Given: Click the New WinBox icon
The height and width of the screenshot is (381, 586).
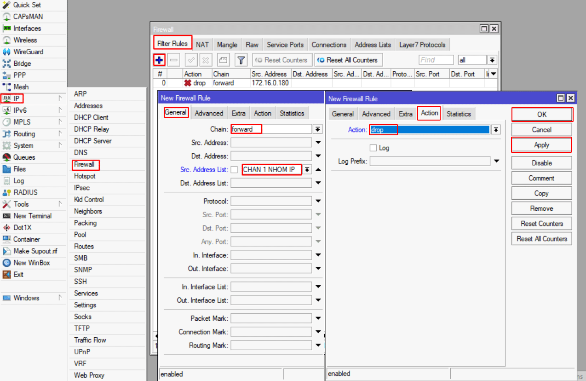Looking at the screenshot, I should click(6, 263).
